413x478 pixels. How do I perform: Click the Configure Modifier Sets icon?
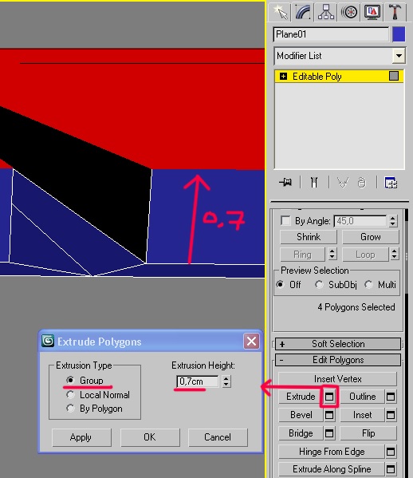(x=391, y=183)
